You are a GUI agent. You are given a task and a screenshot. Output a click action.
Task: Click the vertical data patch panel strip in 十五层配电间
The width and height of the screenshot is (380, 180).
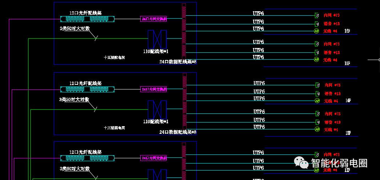coord(184,32)
